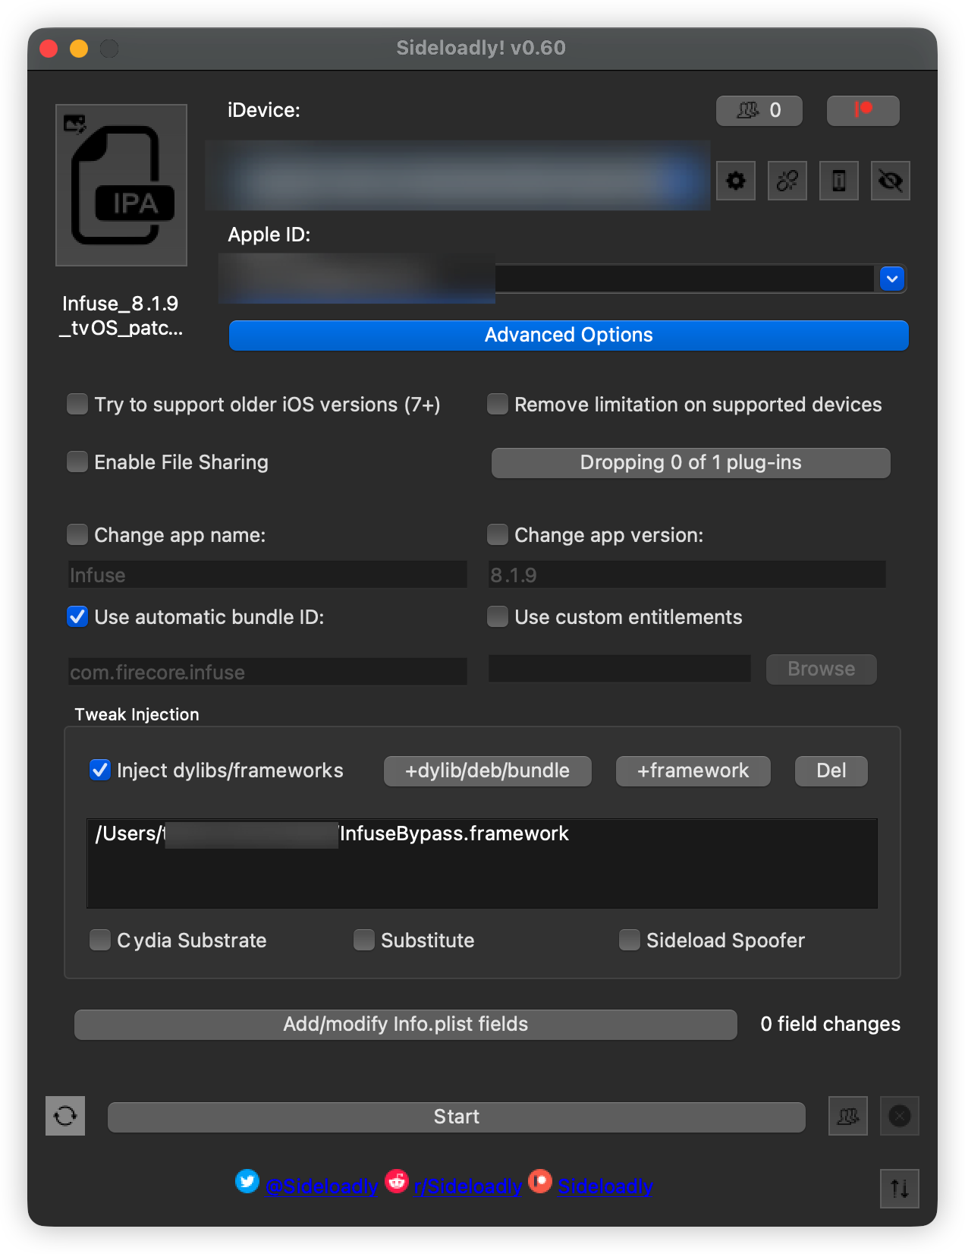Expand the Apple ID dropdown arrow
Screen dimensions: 965x1254
(x=892, y=279)
